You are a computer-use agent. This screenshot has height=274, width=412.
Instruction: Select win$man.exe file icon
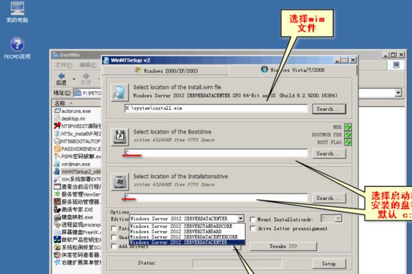point(57,164)
